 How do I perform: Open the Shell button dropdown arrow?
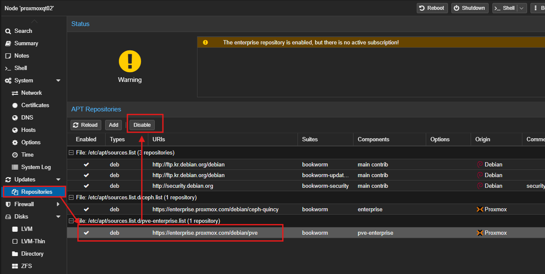click(521, 8)
